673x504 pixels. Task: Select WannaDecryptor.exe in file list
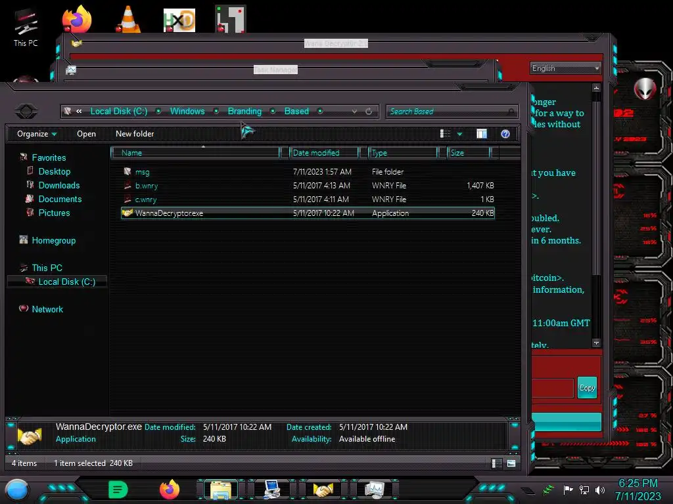point(308,213)
